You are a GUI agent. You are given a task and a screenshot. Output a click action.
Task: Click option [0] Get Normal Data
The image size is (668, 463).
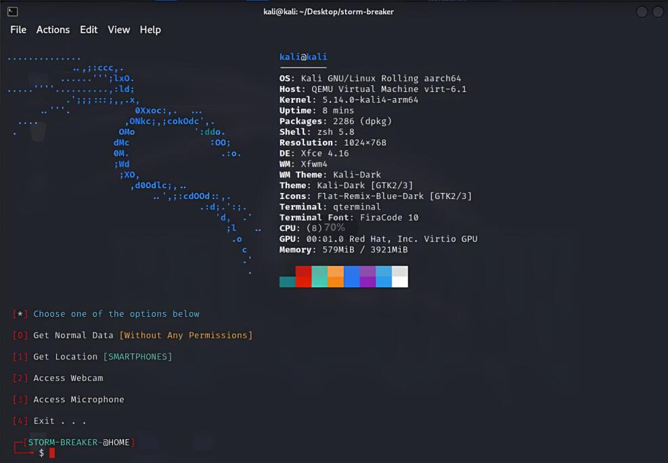pyautogui.click(x=133, y=335)
